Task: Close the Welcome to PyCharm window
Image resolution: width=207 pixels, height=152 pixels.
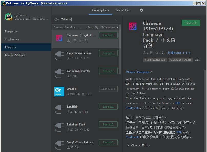Action: (203, 3)
